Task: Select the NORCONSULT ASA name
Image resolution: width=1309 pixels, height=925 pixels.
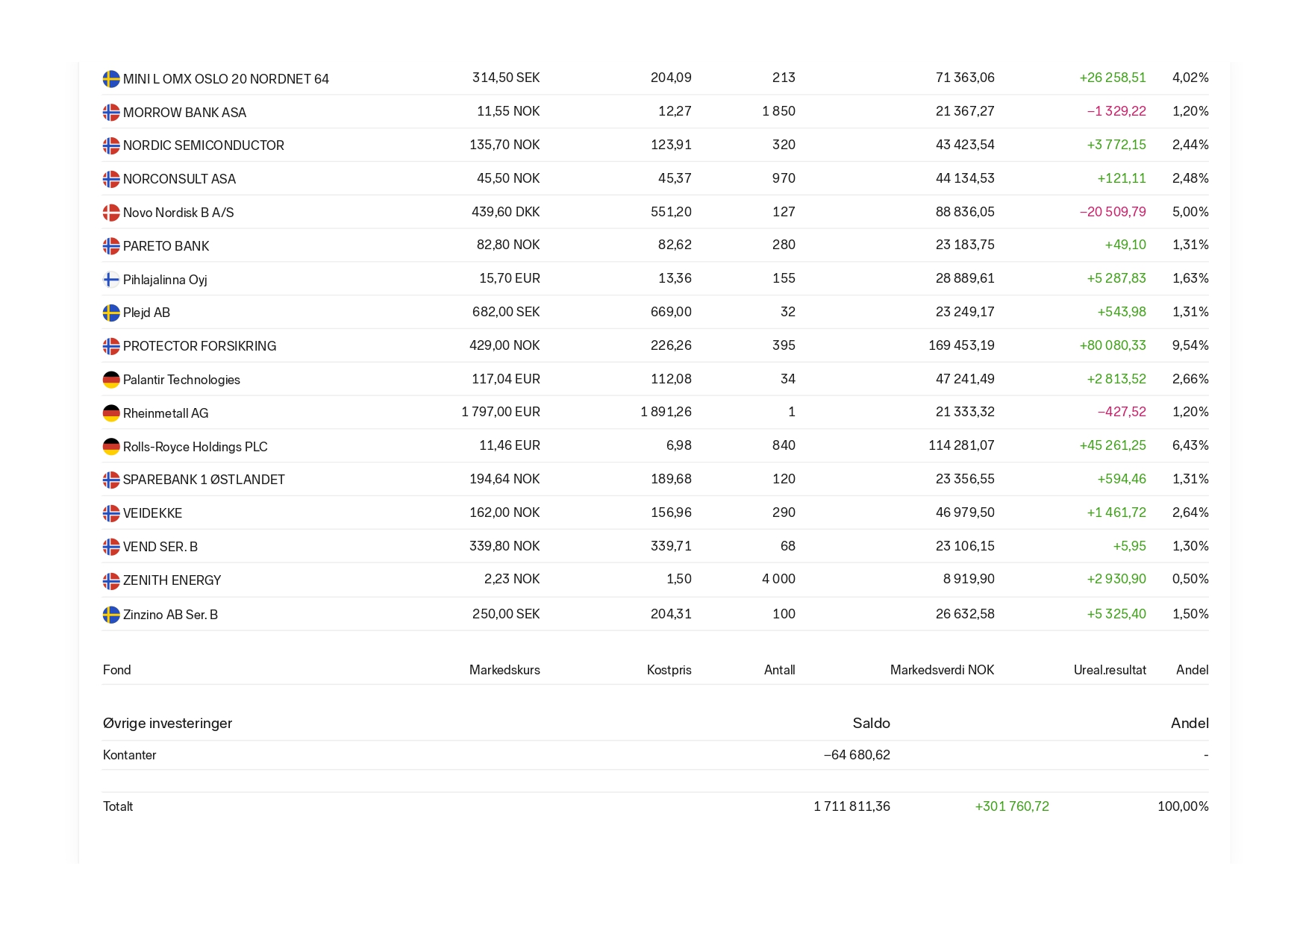Action: coord(179,179)
